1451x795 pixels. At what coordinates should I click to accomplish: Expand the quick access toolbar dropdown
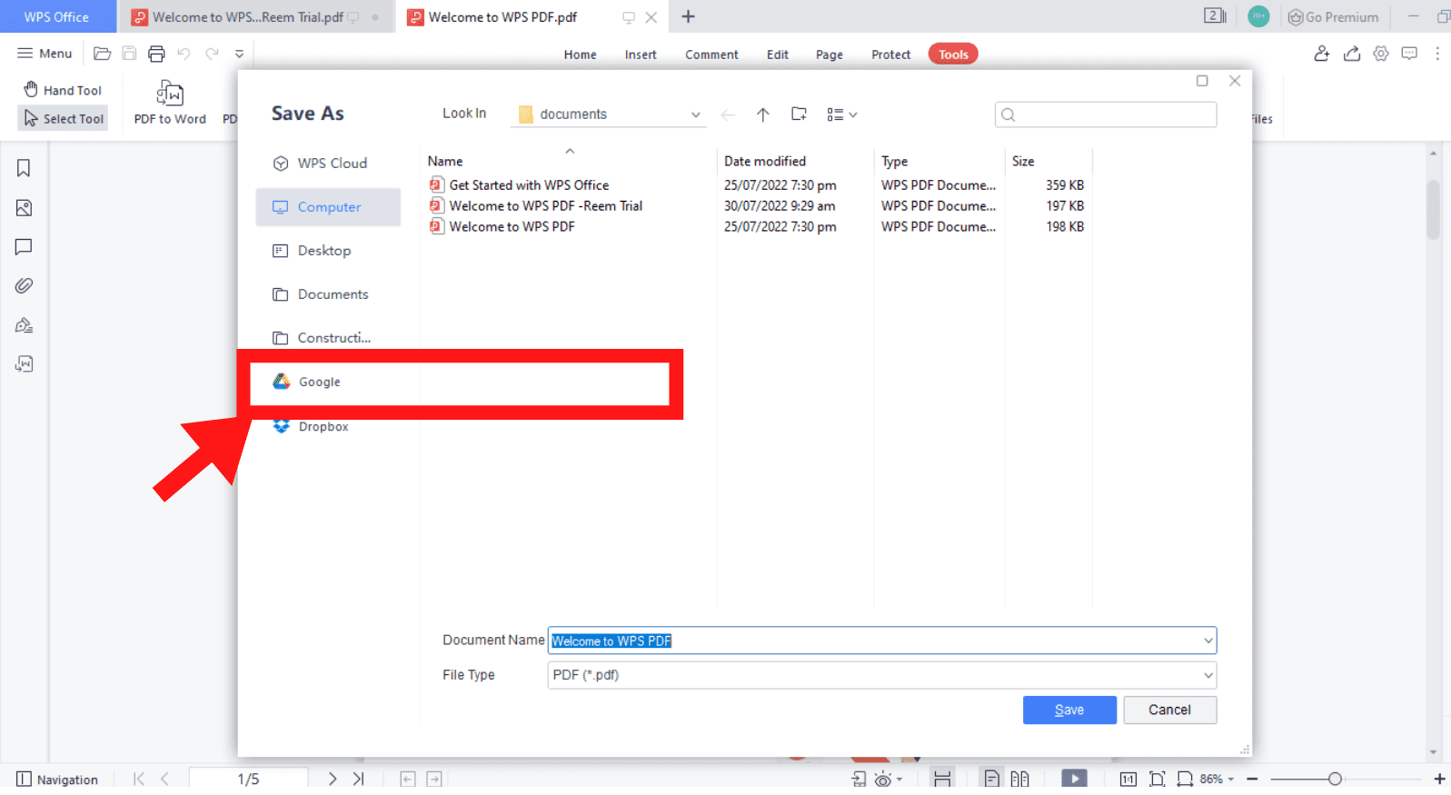point(239,54)
